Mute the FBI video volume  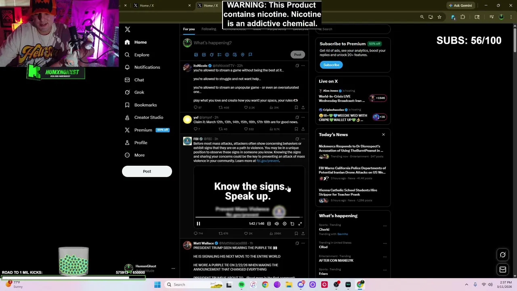tap(277, 224)
